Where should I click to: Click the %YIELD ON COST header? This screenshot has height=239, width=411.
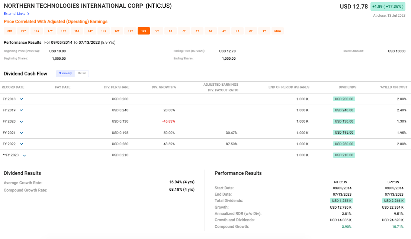(x=394, y=87)
